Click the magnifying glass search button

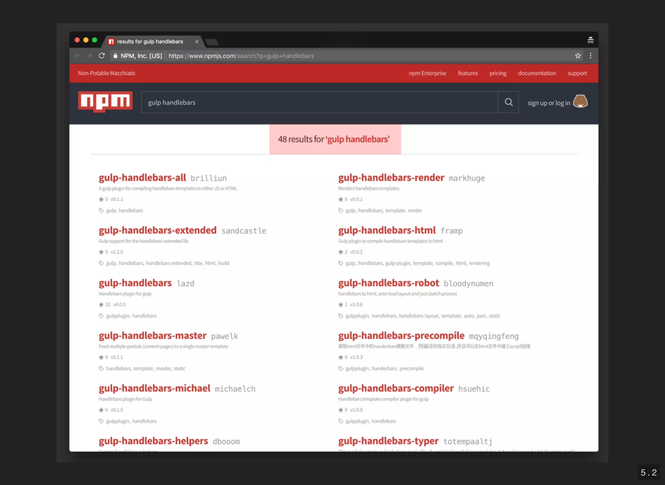pyautogui.click(x=508, y=102)
